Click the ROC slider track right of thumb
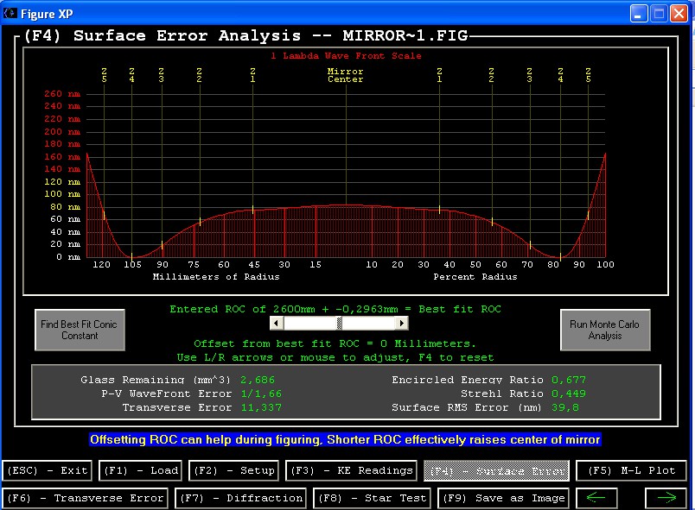 tap(369, 323)
